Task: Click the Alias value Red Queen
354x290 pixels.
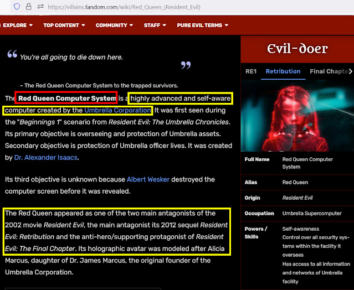Action: (x=295, y=182)
